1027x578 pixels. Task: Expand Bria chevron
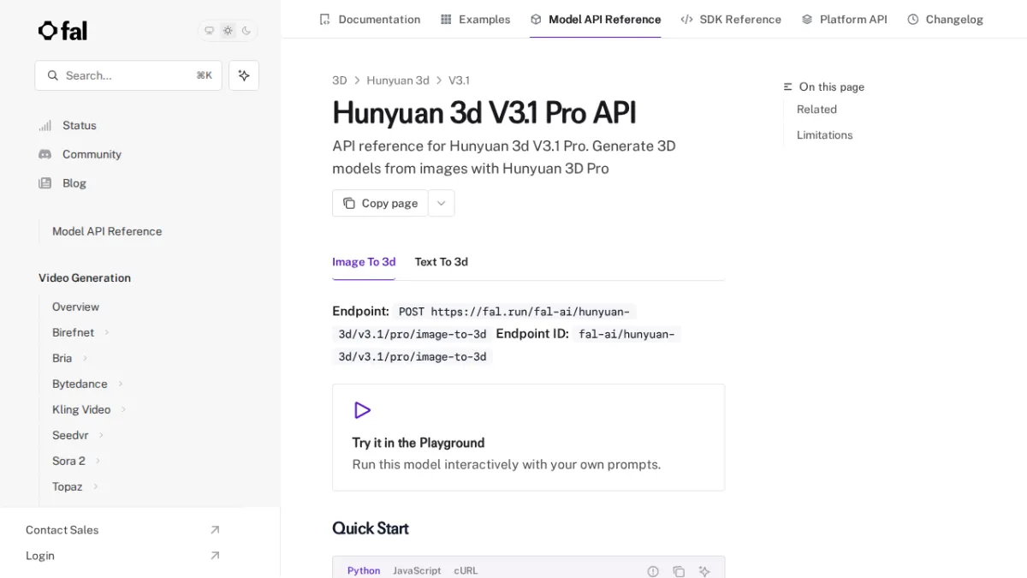pos(85,358)
